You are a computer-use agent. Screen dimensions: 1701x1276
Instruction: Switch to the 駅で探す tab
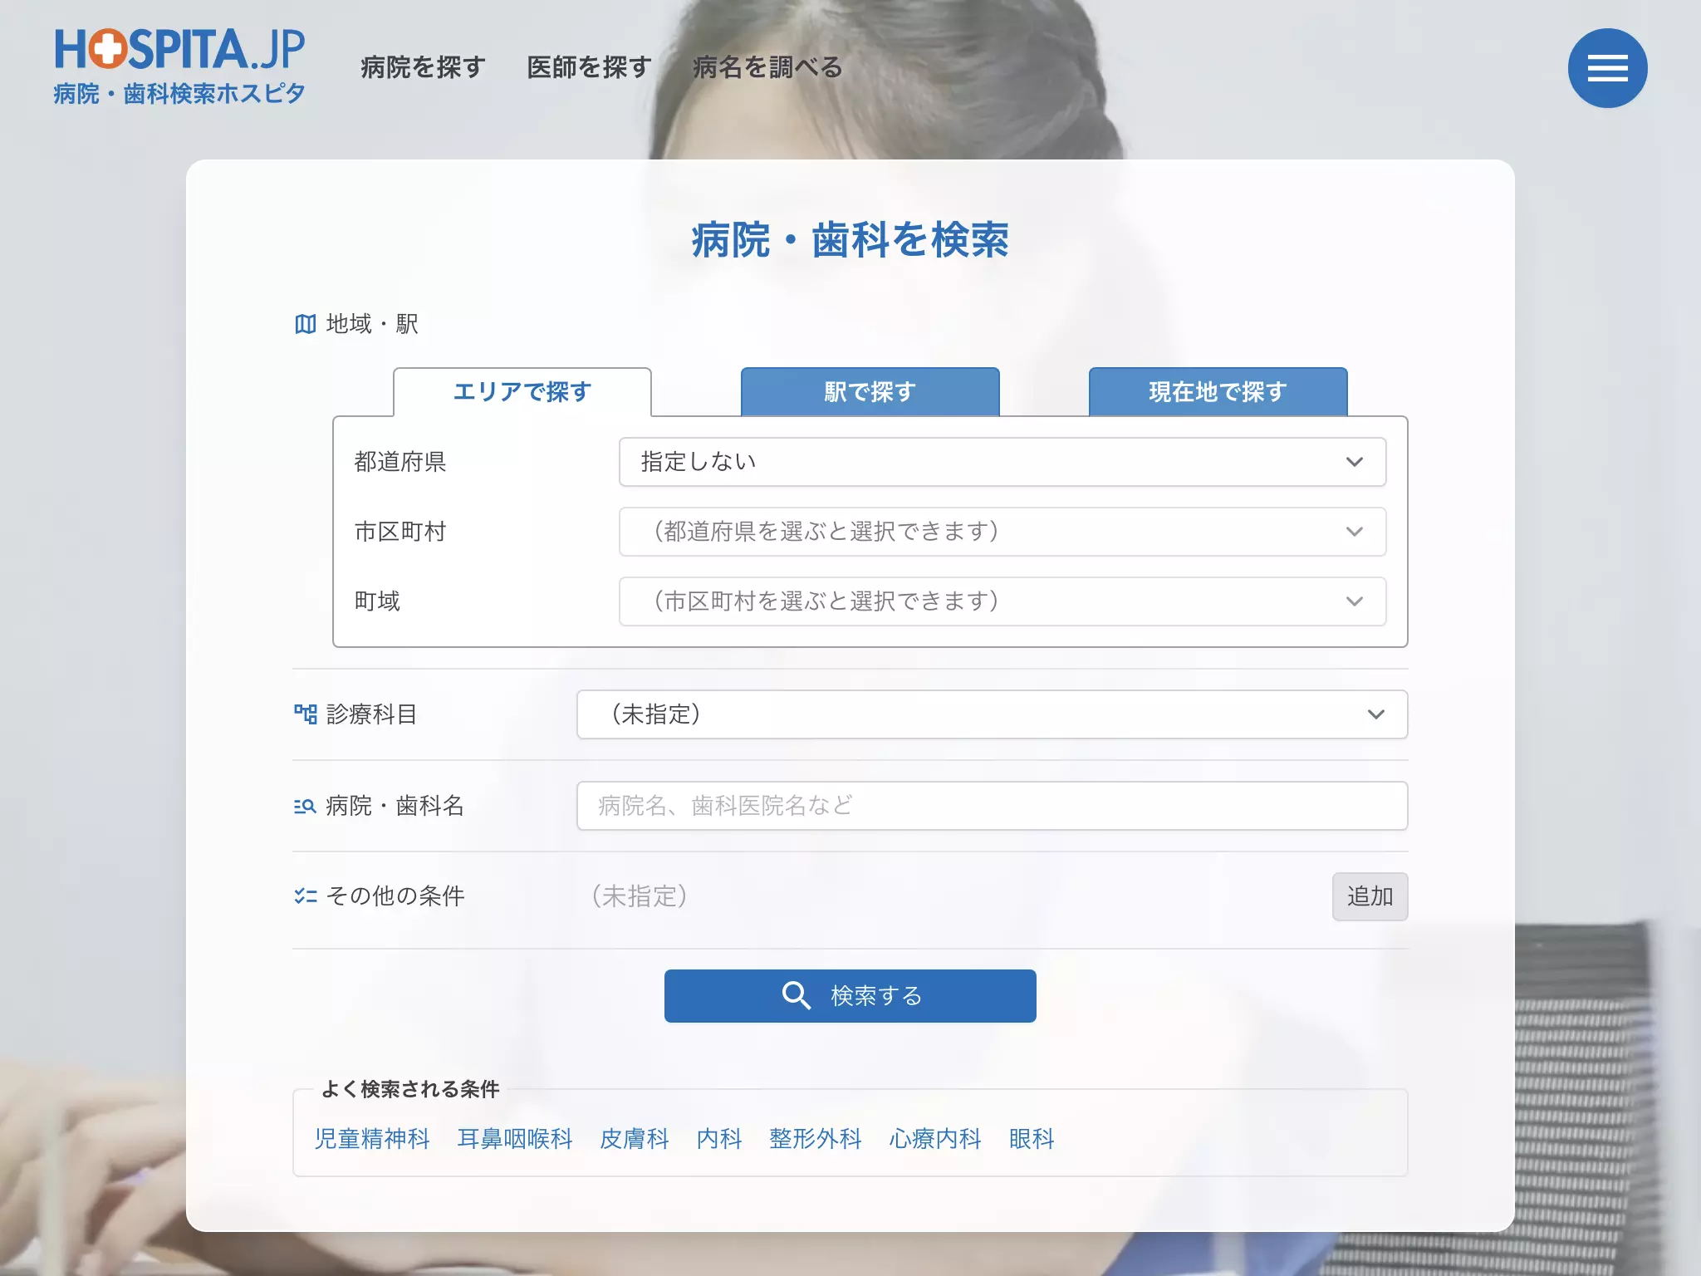870,391
